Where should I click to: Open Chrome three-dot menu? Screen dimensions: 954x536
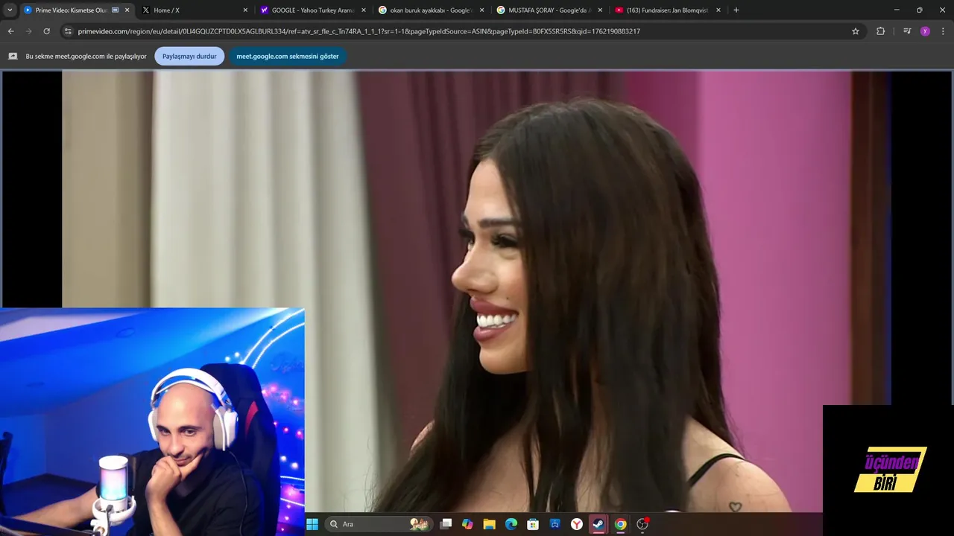click(944, 31)
